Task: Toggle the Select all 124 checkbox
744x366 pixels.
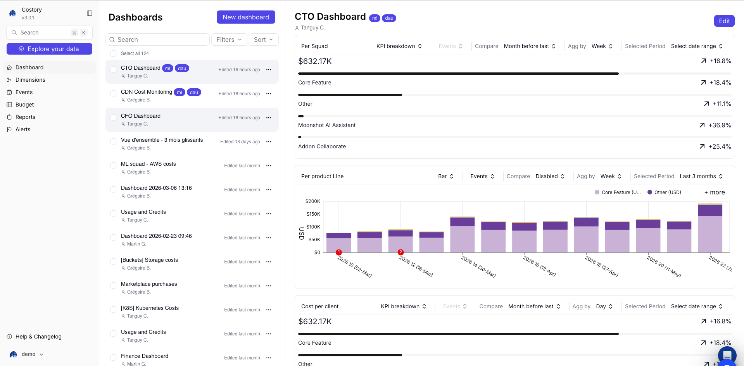Action: [113, 53]
